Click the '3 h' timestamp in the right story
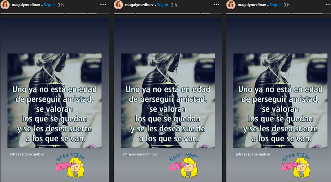The width and height of the screenshot is (331, 182). pos(287,5)
